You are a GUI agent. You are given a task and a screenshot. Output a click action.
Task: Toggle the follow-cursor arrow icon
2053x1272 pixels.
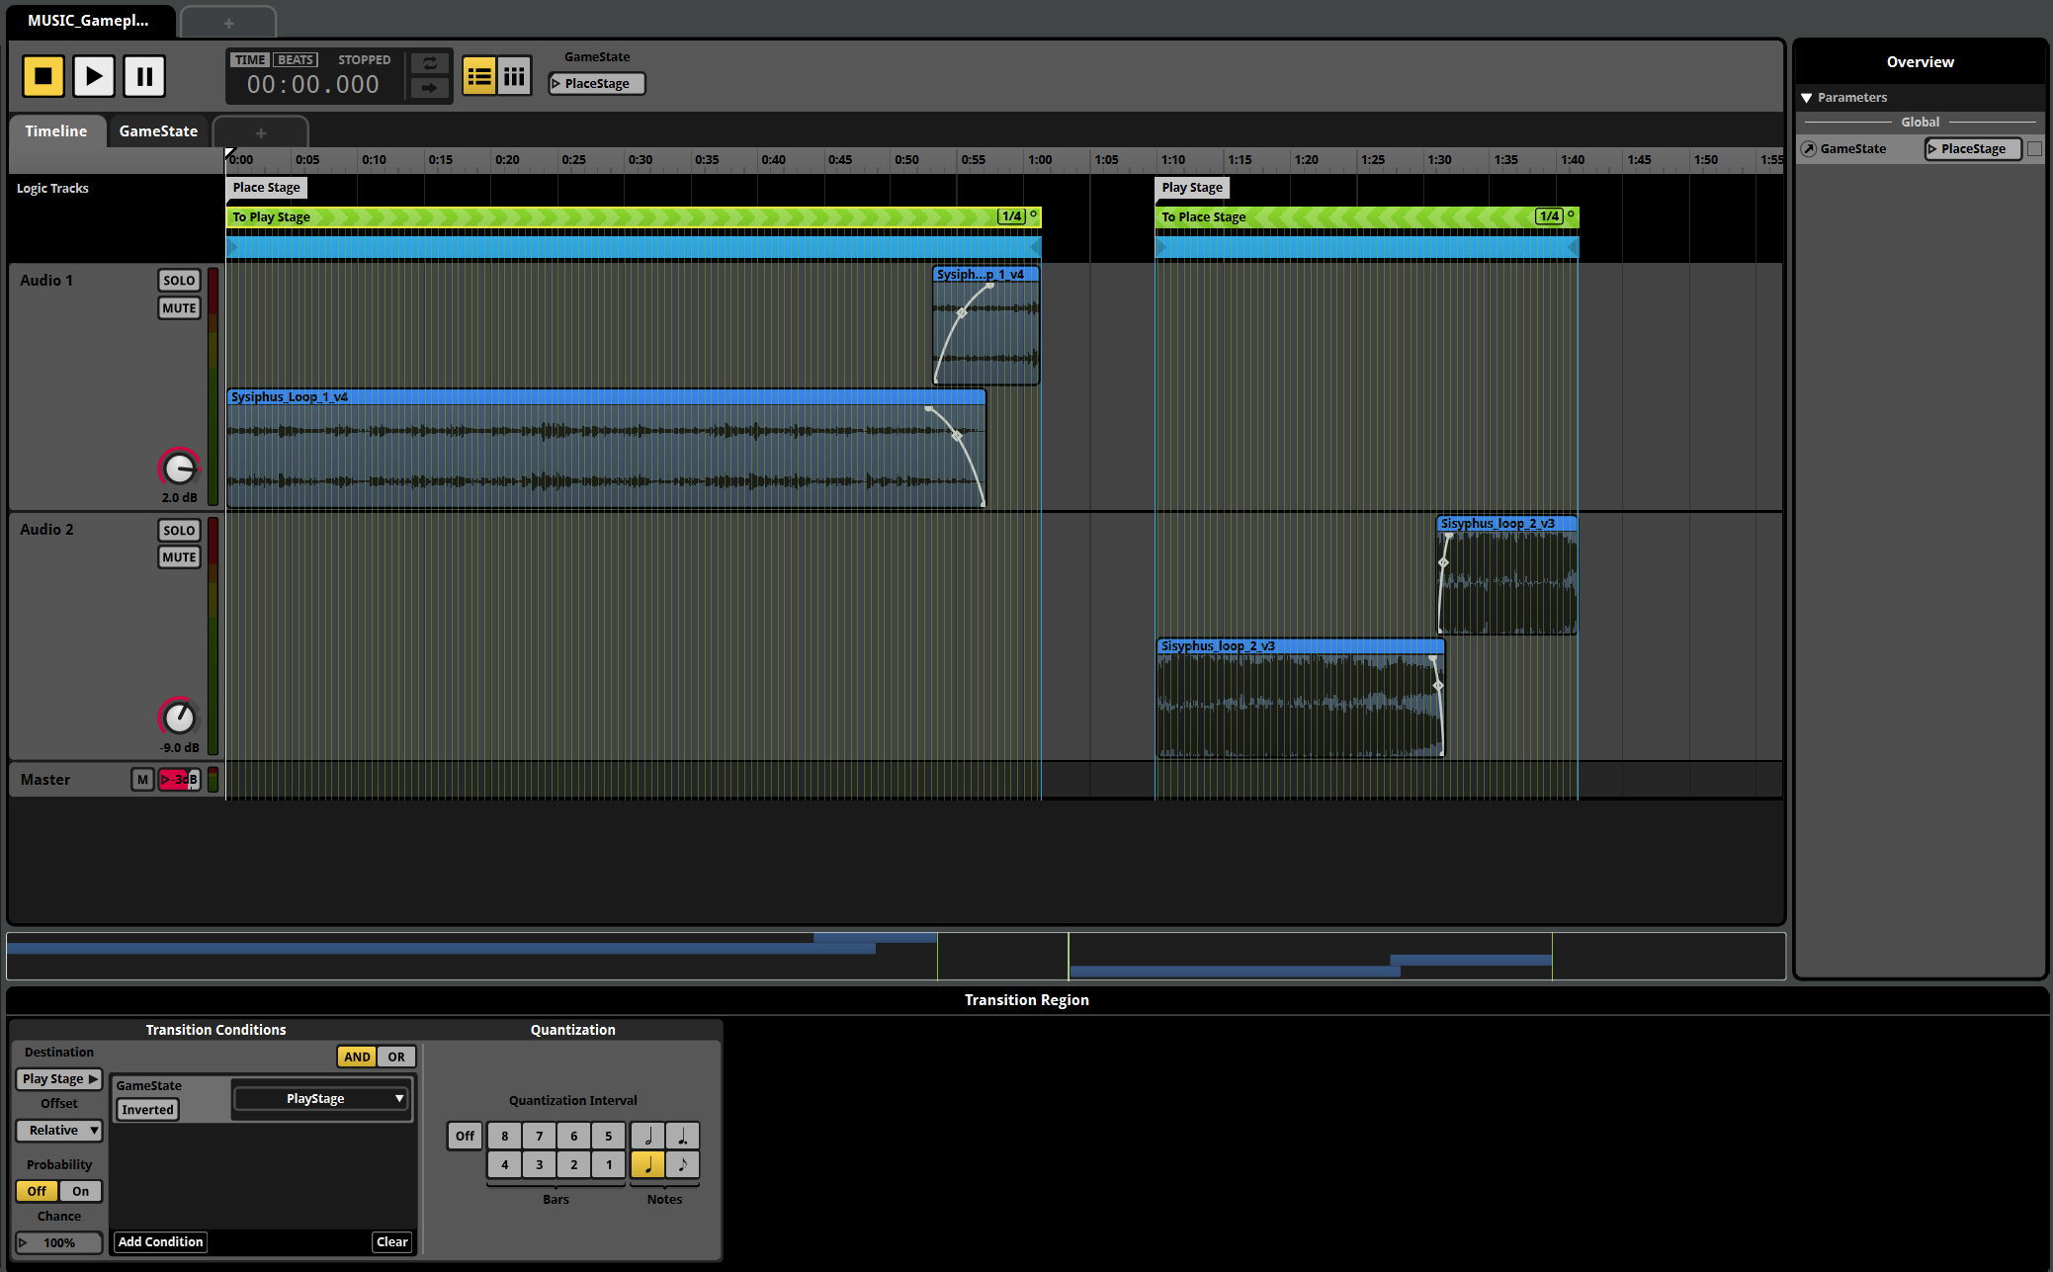click(x=430, y=88)
